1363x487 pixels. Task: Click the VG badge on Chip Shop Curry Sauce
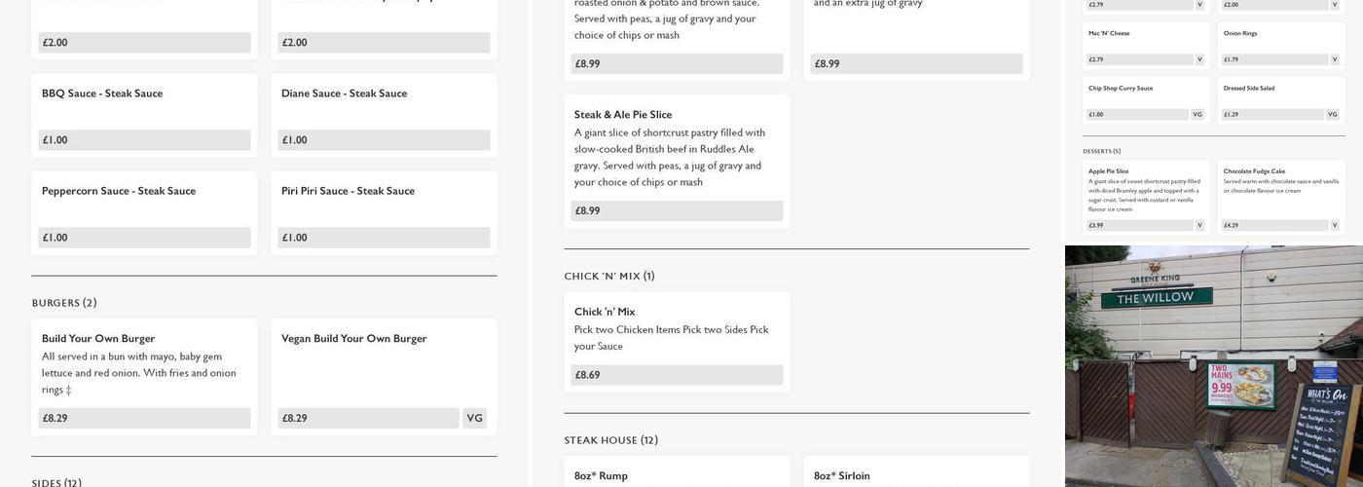tap(1197, 115)
